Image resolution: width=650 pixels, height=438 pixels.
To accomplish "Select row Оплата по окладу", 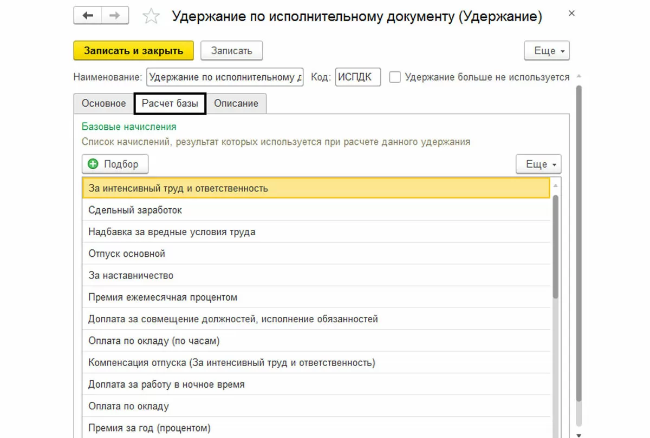I will [316, 406].
